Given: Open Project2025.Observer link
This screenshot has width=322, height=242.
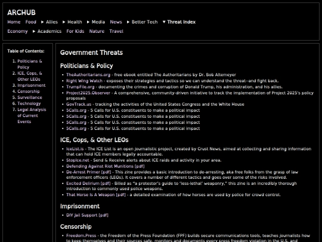Looking at the screenshot, I should (88, 93).
